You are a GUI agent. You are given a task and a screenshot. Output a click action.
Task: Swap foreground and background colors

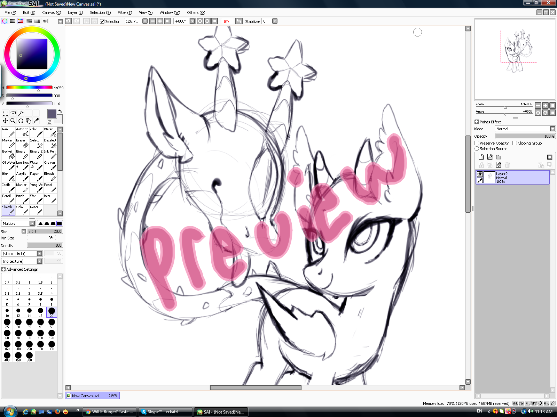pos(60,112)
